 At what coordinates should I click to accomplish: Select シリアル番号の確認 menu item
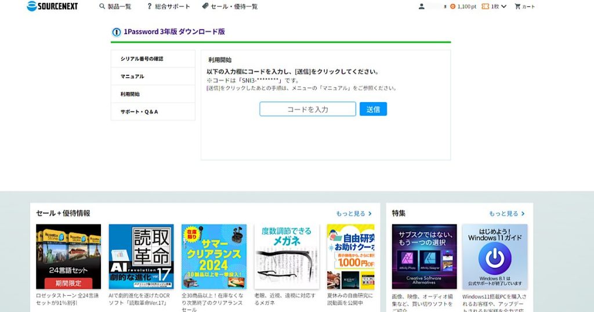pyautogui.click(x=153, y=59)
